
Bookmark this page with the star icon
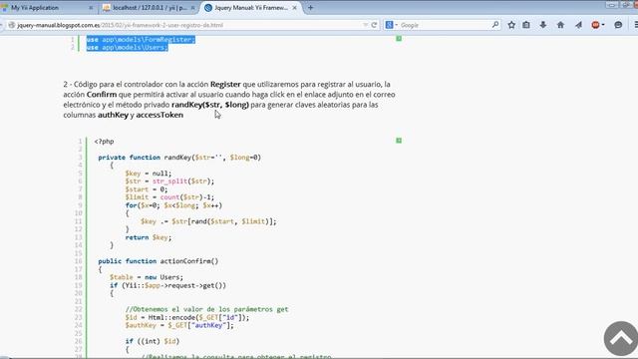pos(511,25)
